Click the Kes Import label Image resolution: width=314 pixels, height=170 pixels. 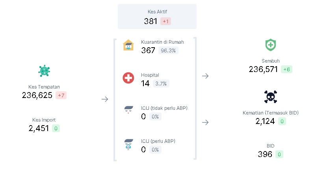coord(44,120)
